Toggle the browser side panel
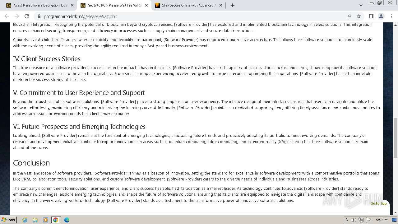This screenshot has height=224, width=398. tap(371, 16)
